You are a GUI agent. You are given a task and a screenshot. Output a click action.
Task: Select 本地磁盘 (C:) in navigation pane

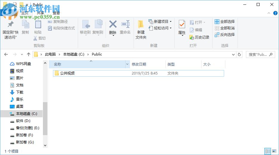point(21,114)
